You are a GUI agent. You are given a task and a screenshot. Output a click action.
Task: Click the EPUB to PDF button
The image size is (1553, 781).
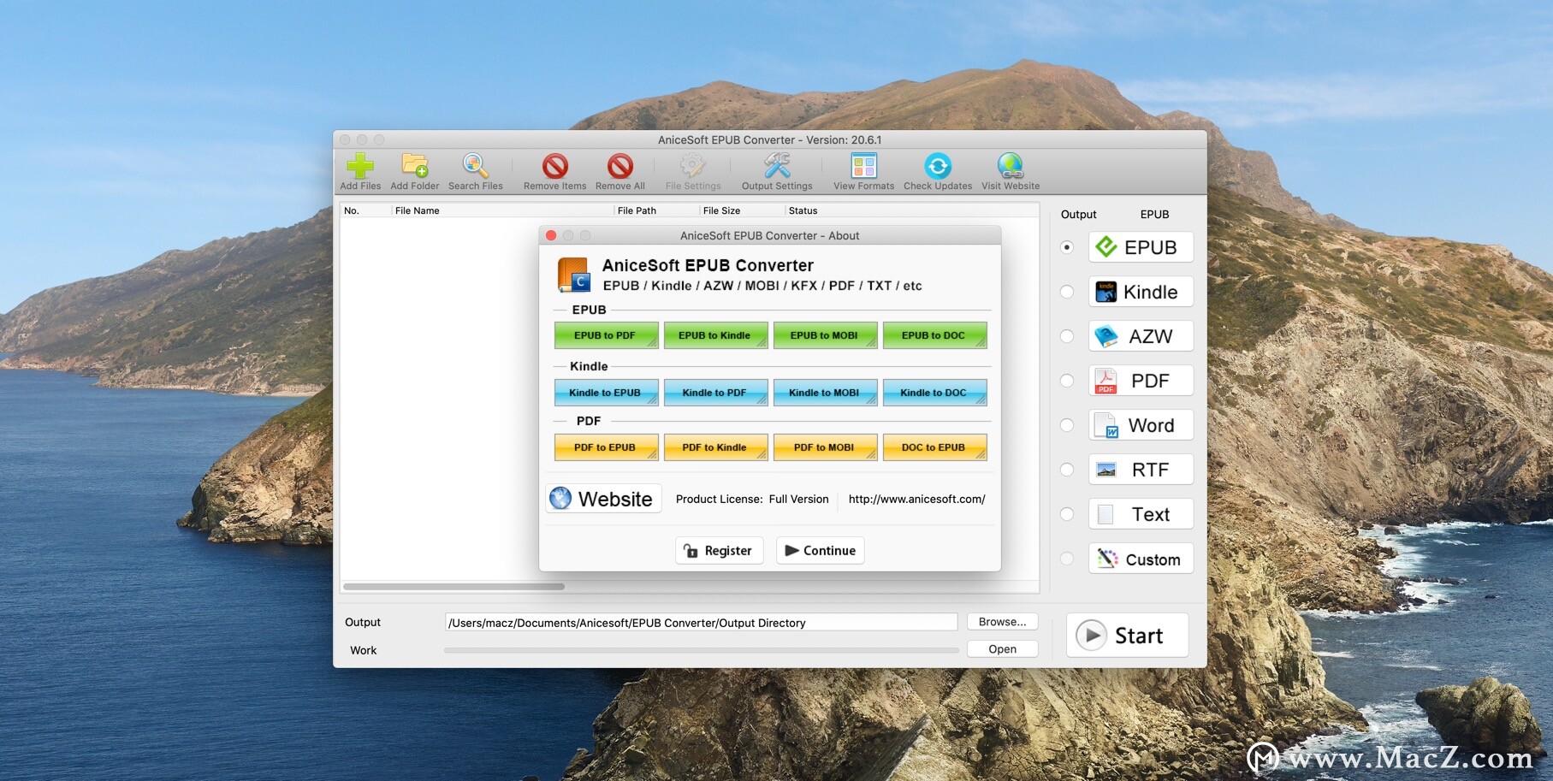pos(606,335)
